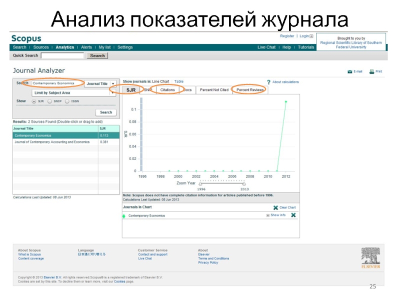Image resolution: width=400 pixels, height=300 pixels.
Task: Click the Contact and support link
Action: pos(153,254)
